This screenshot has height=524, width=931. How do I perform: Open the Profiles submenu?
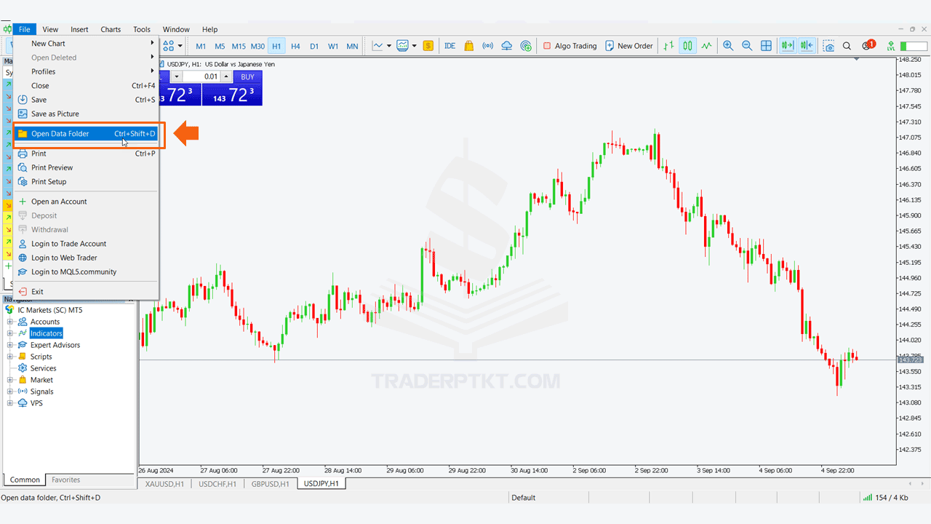click(x=86, y=71)
